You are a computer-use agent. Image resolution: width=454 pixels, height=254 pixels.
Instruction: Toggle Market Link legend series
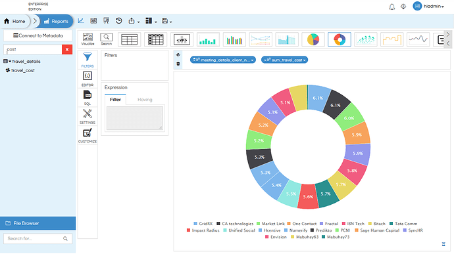point(270,224)
